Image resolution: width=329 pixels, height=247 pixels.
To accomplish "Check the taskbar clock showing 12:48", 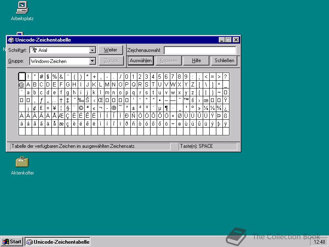I will click(320, 242).
